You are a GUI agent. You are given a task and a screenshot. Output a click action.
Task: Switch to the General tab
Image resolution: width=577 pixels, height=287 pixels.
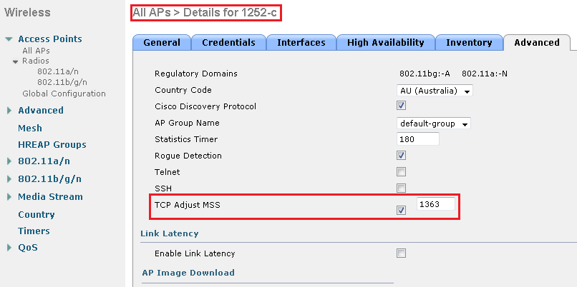pos(162,43)
